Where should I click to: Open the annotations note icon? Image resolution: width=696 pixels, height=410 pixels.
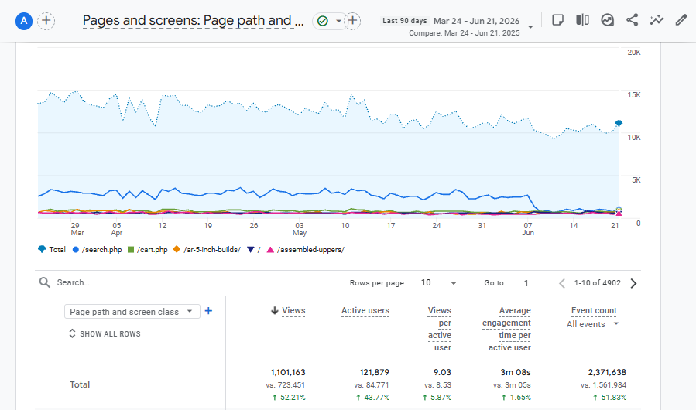coord(557,20)
